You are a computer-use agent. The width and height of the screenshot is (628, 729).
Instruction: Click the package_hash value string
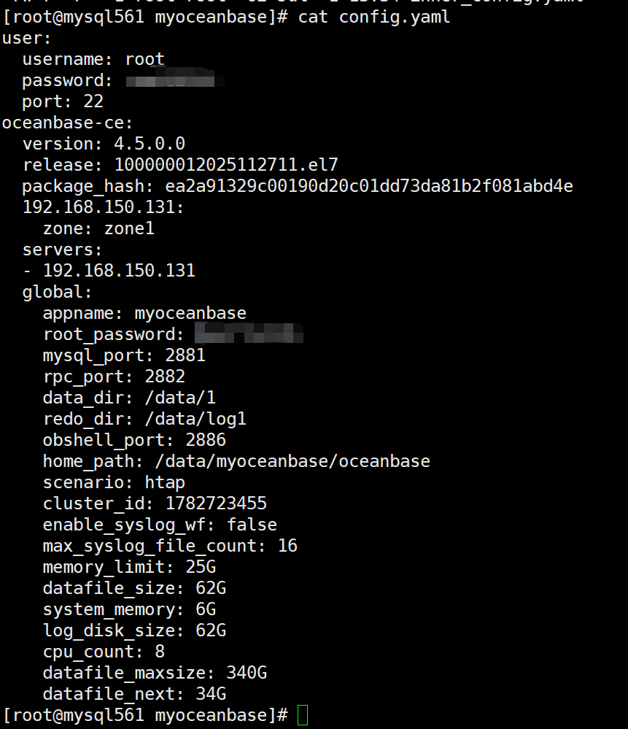point(369,186)
